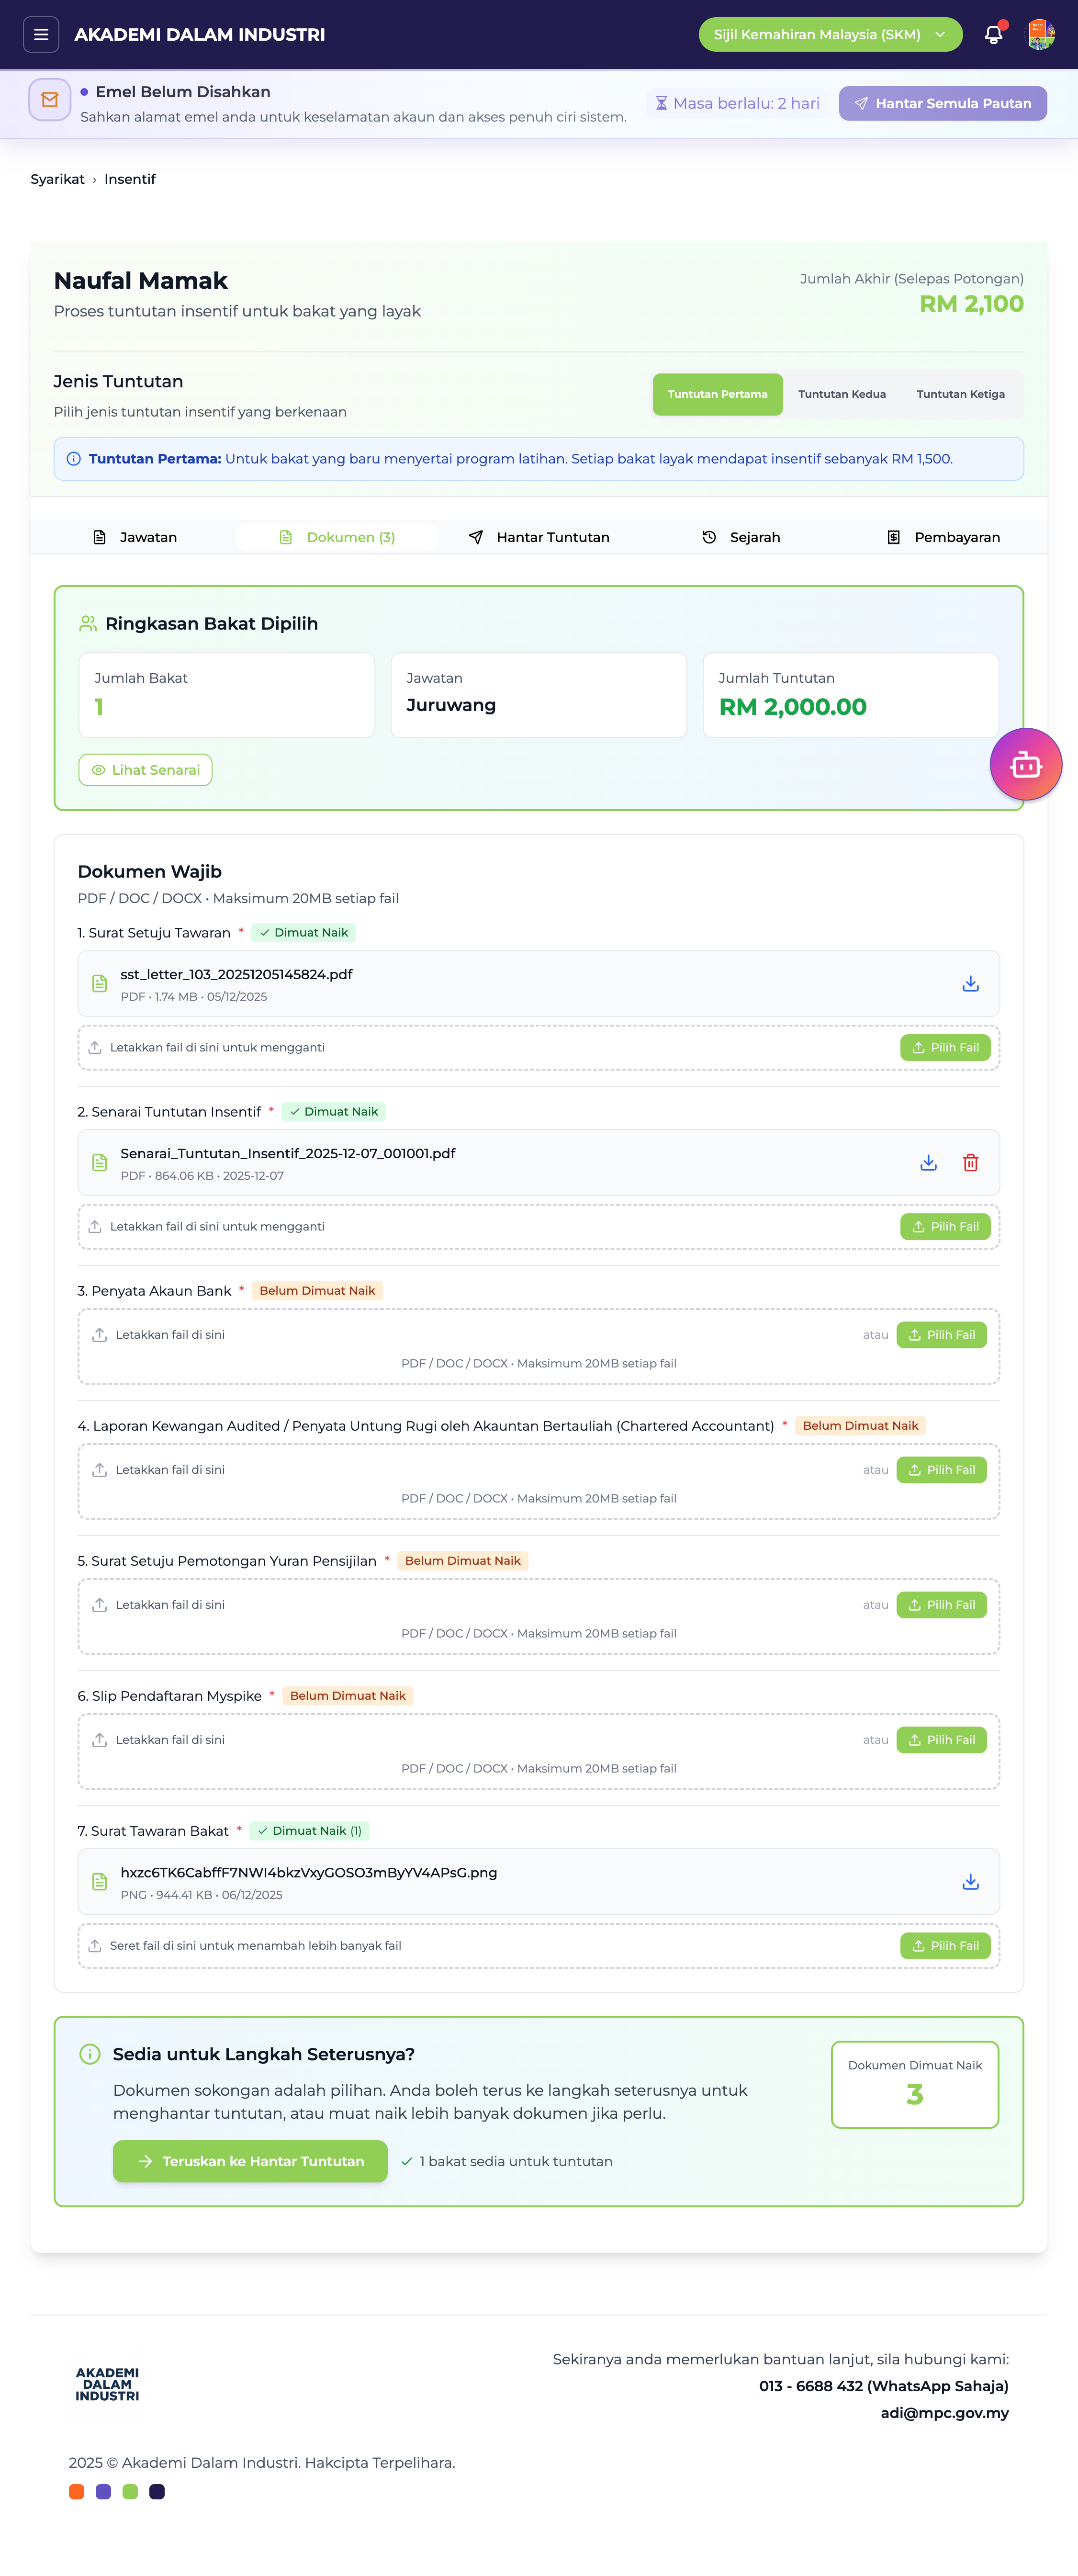The width and height of the screenshot is (1078, 2576).
Task: Click the orange color dot in footer
Action: [x=76, y=2491]
